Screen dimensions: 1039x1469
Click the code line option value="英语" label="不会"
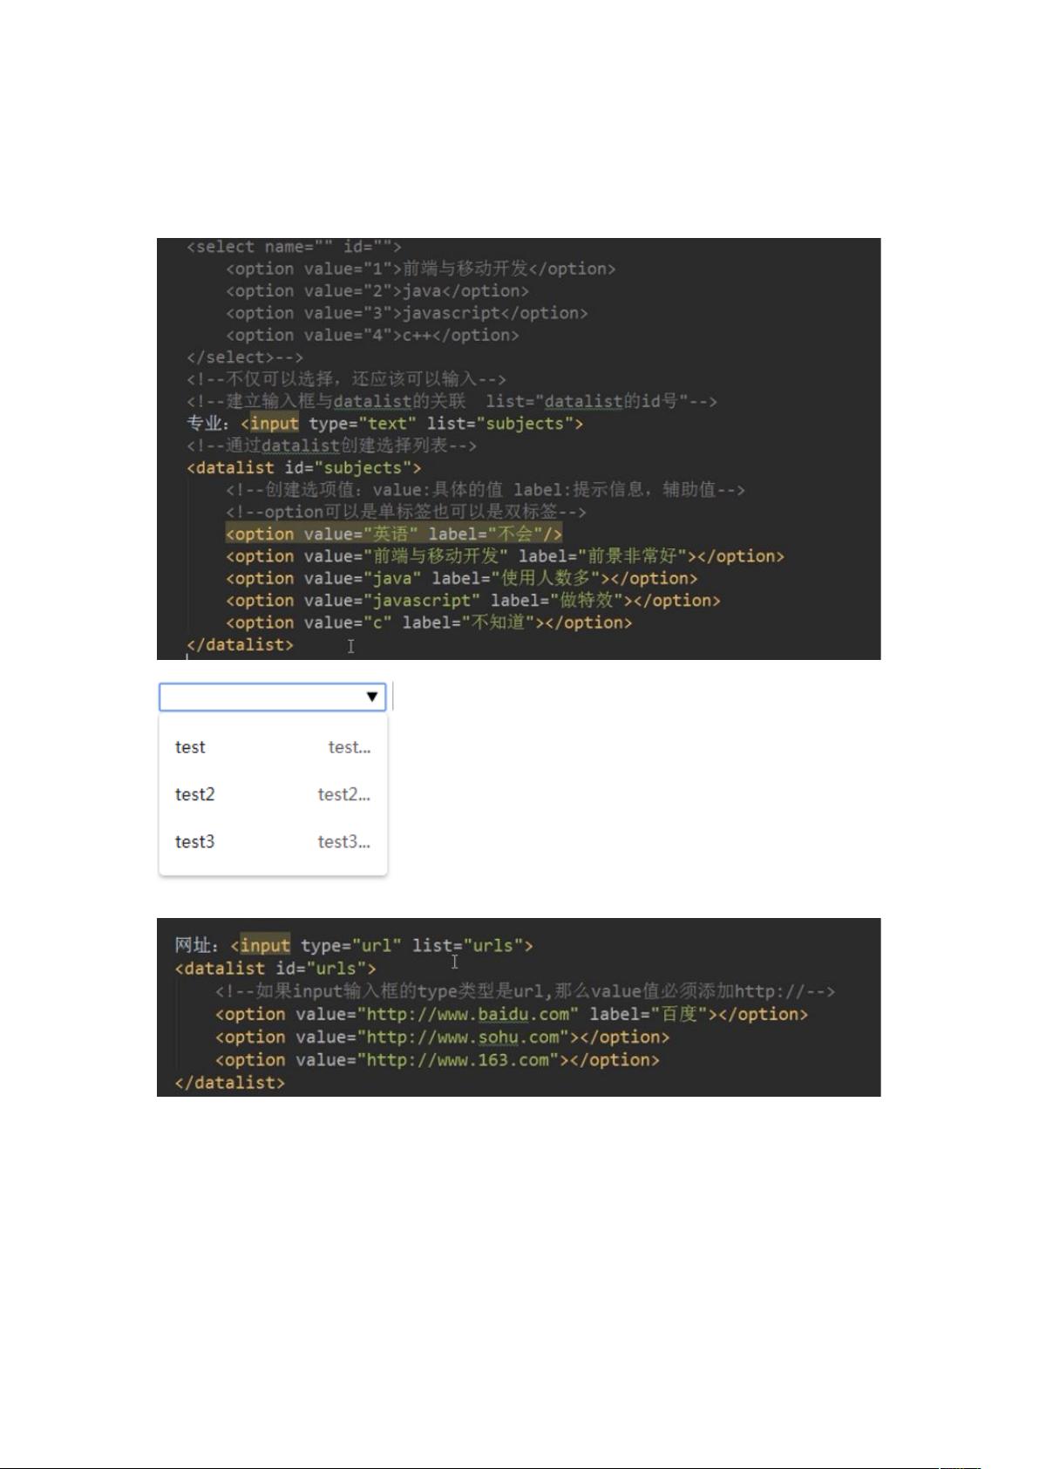[x=394, y=534]
